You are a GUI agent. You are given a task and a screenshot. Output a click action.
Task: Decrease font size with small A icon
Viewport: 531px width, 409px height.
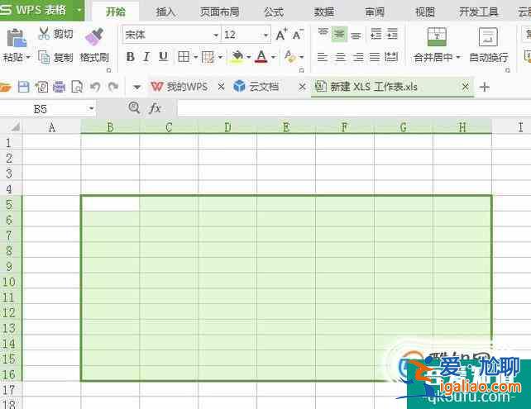[298, 35]
